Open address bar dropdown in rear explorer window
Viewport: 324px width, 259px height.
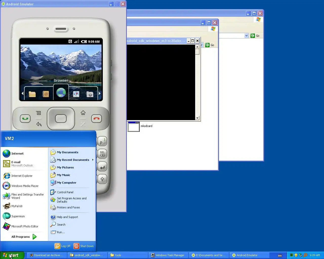[247, 36]
